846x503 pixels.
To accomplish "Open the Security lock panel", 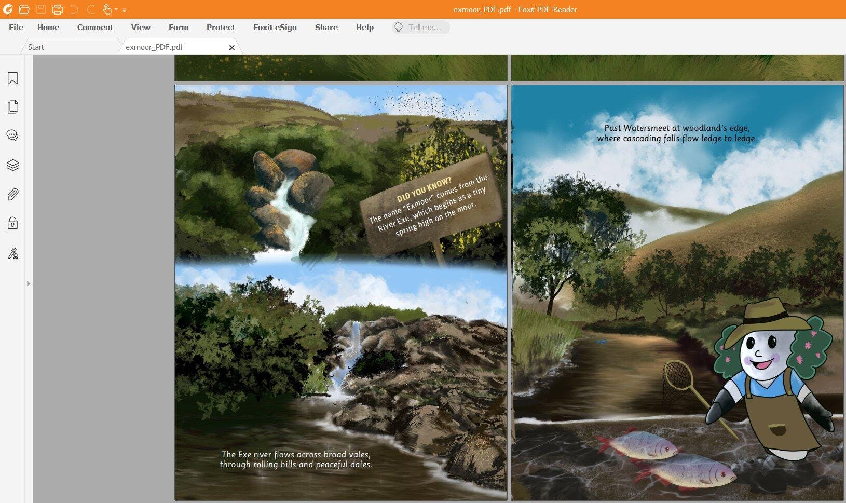I will tap(13, 224).
